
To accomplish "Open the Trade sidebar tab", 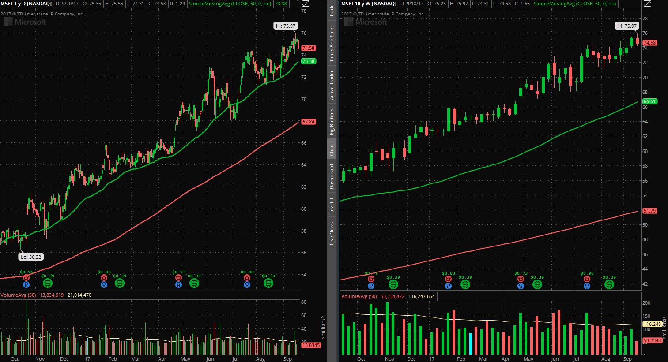I will (332, 11).
